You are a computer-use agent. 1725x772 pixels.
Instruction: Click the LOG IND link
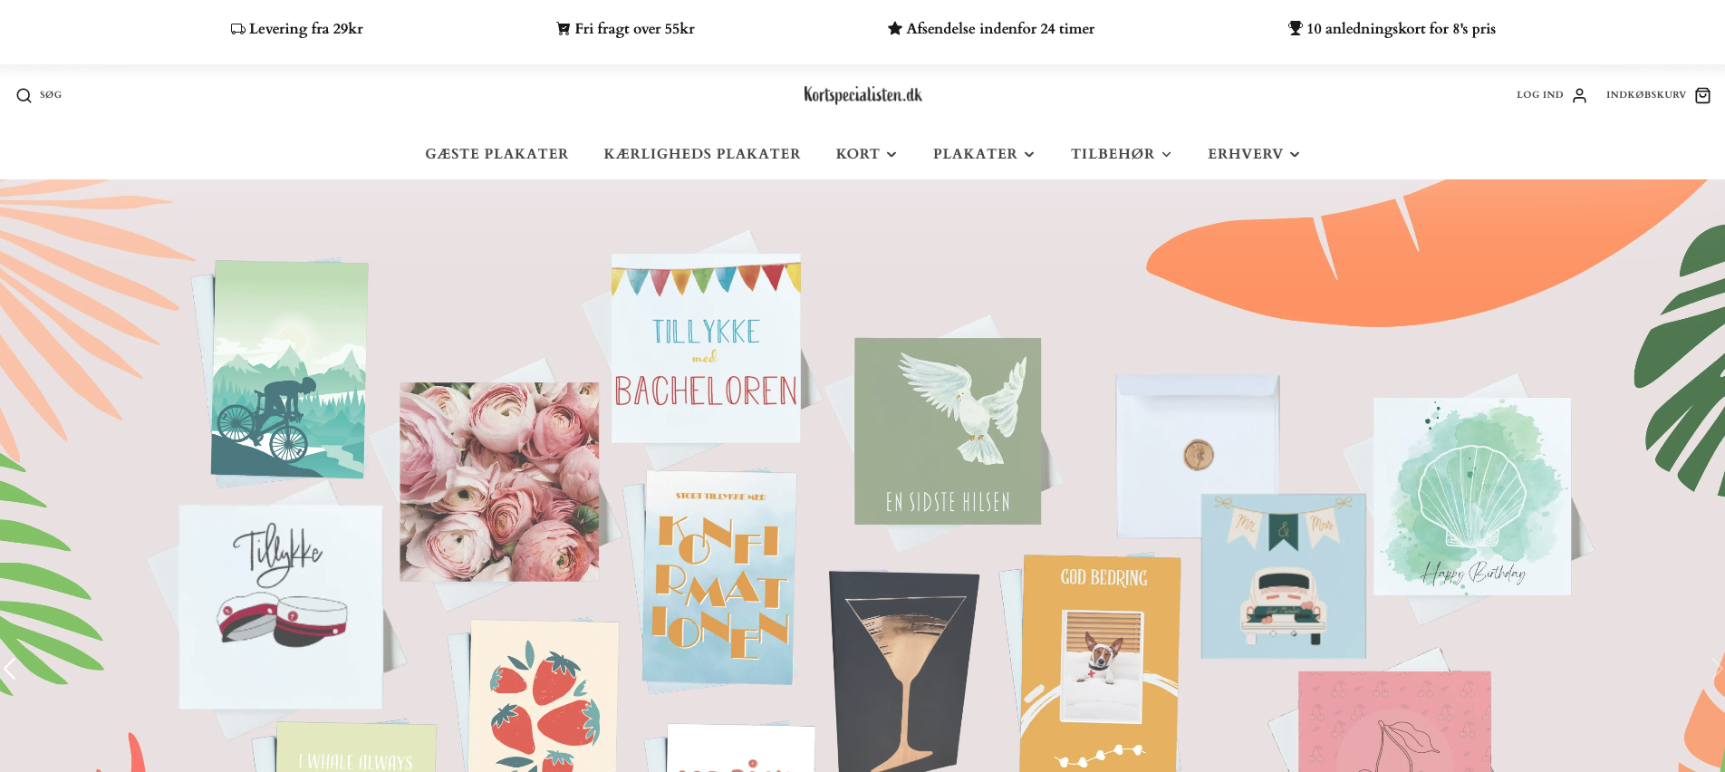1540,95
